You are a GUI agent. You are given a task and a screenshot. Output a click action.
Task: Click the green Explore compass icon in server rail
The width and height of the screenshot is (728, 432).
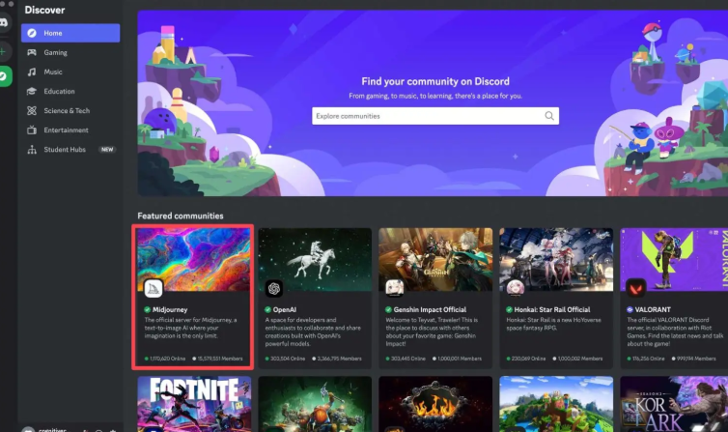[4, 76]
